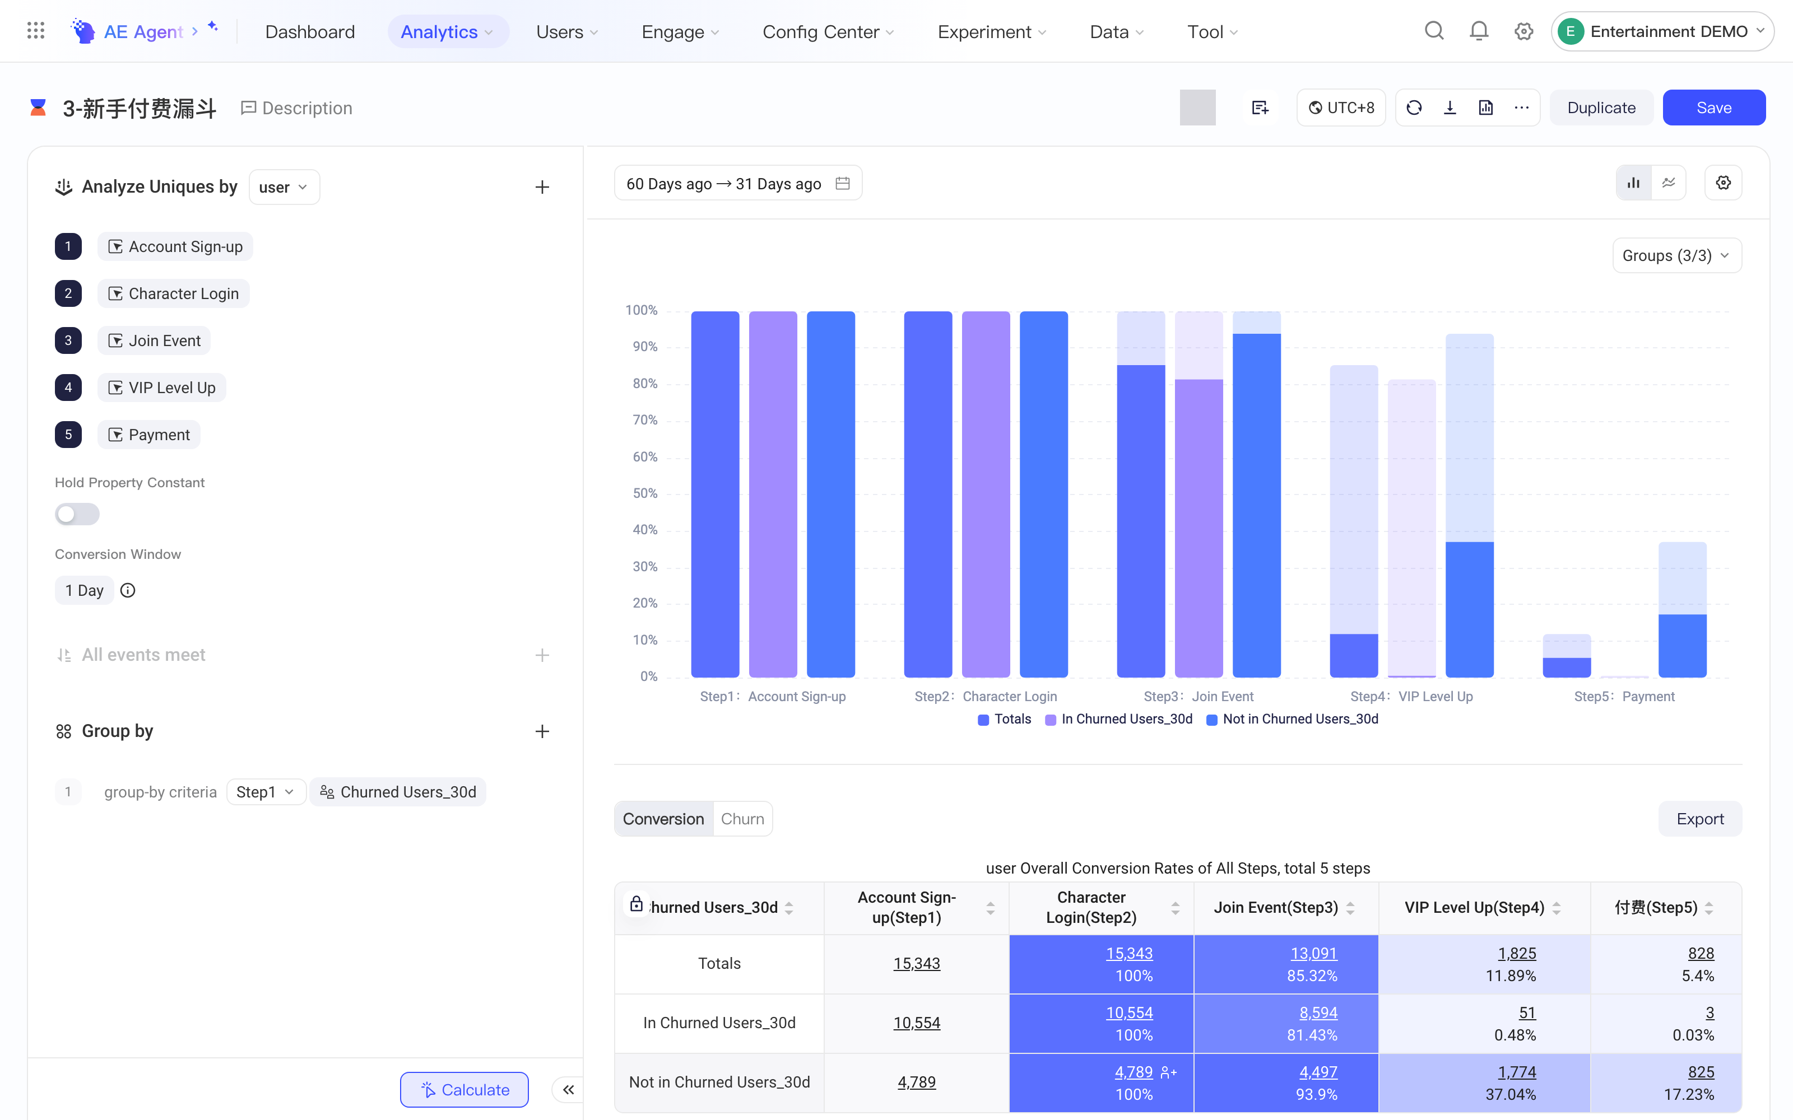
Task: Toggle the Hold Property Constant switch
Action: (x=77, y=514)
